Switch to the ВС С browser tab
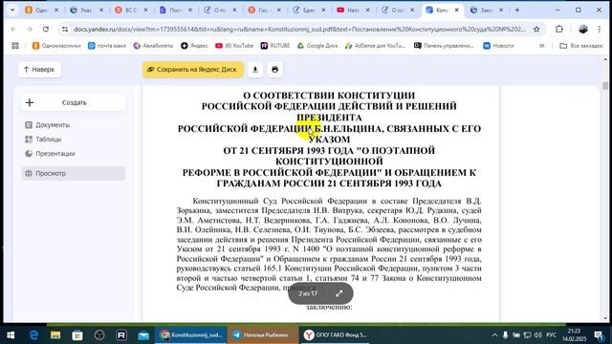 pyautogui.click(x=130, y=11)
